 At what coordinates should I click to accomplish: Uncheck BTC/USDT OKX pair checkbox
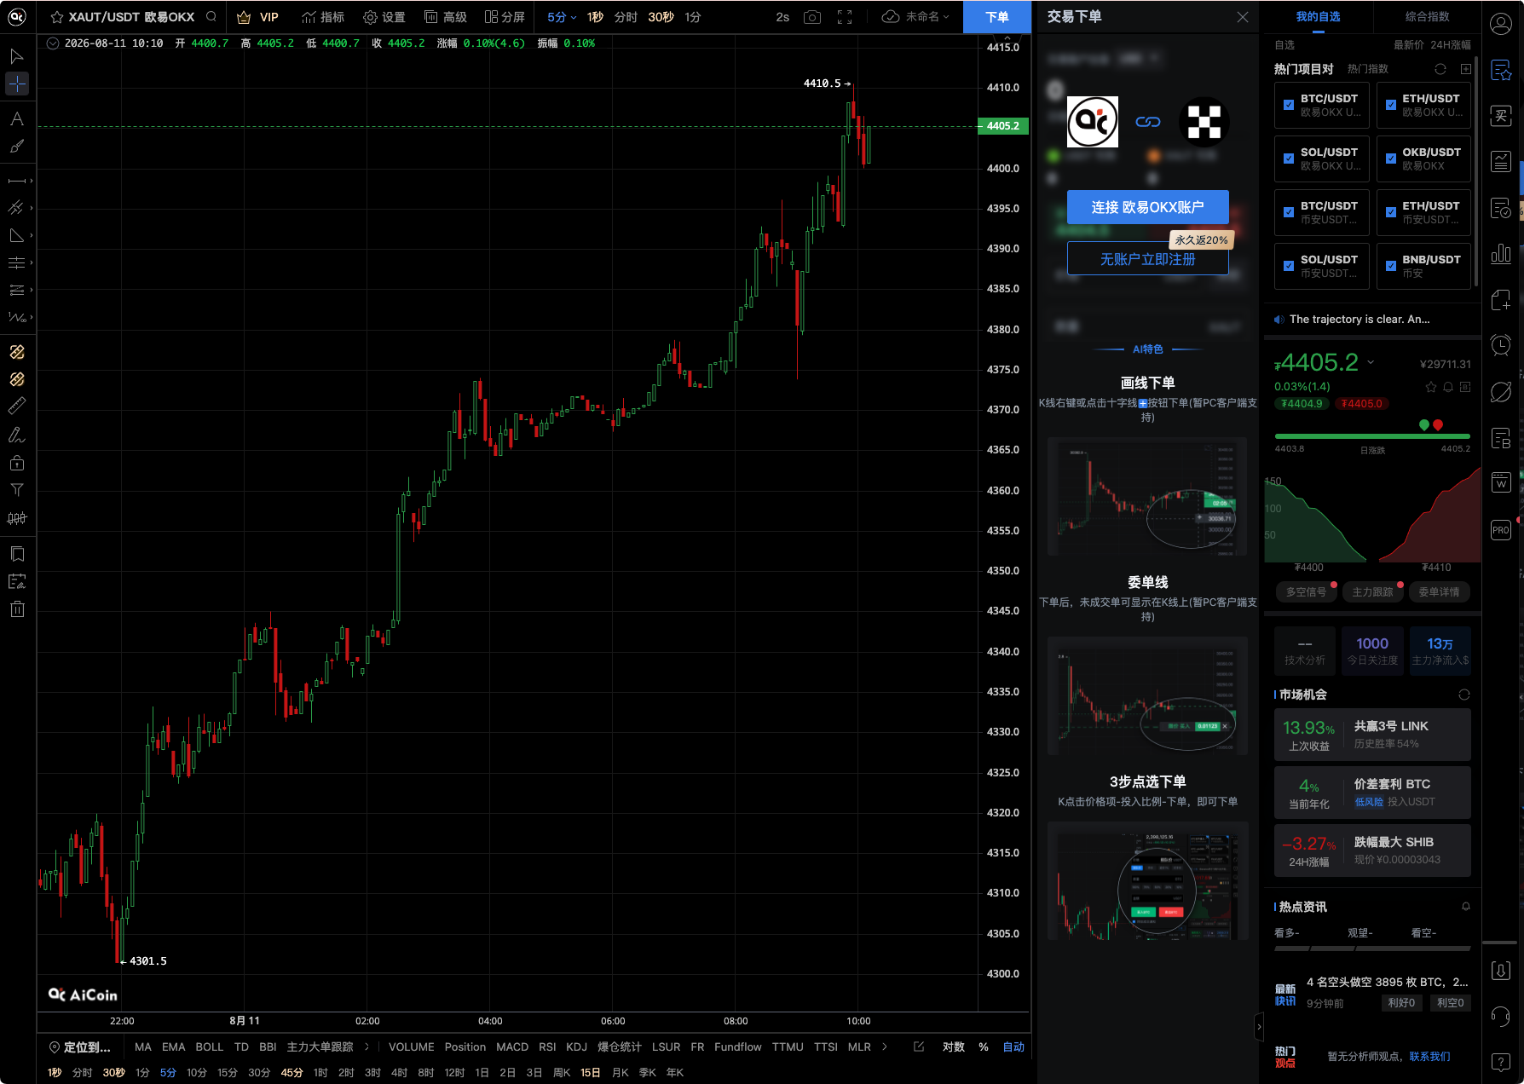point(1289,105)
